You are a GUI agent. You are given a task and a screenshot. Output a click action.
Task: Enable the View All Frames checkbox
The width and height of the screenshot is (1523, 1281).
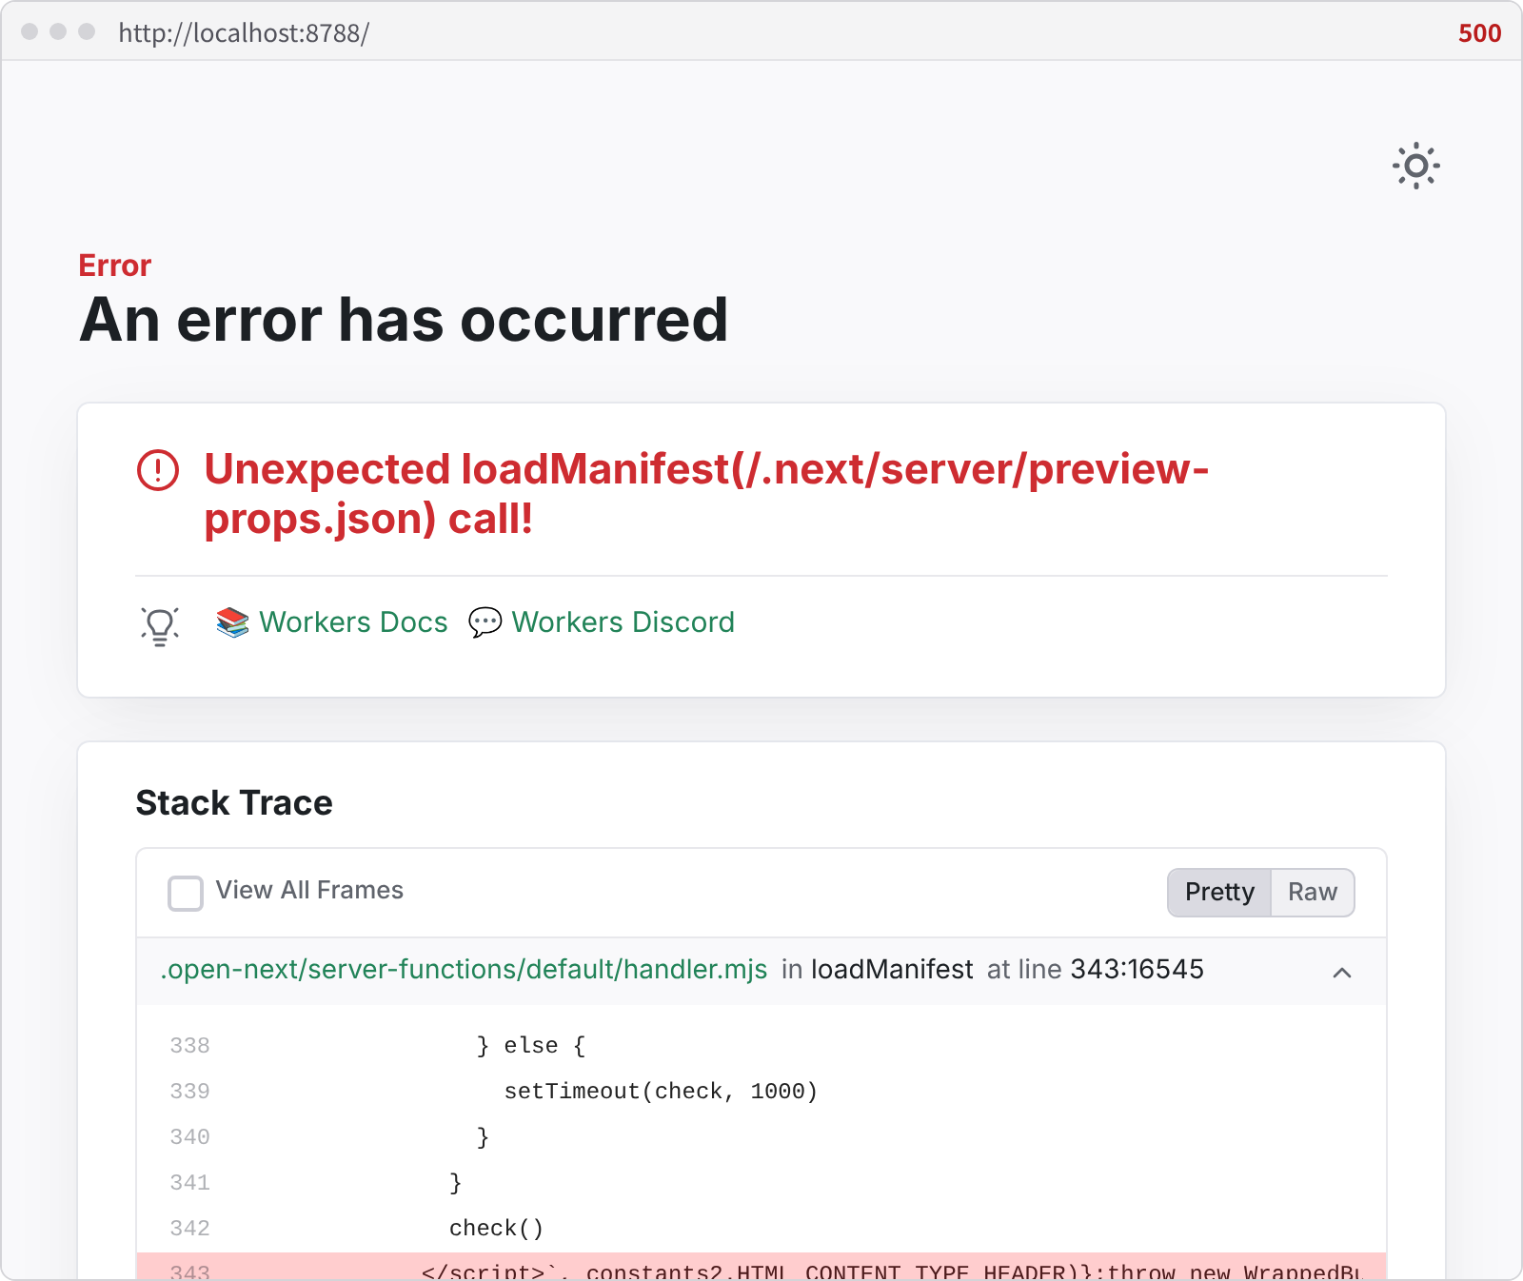(186, 893)
